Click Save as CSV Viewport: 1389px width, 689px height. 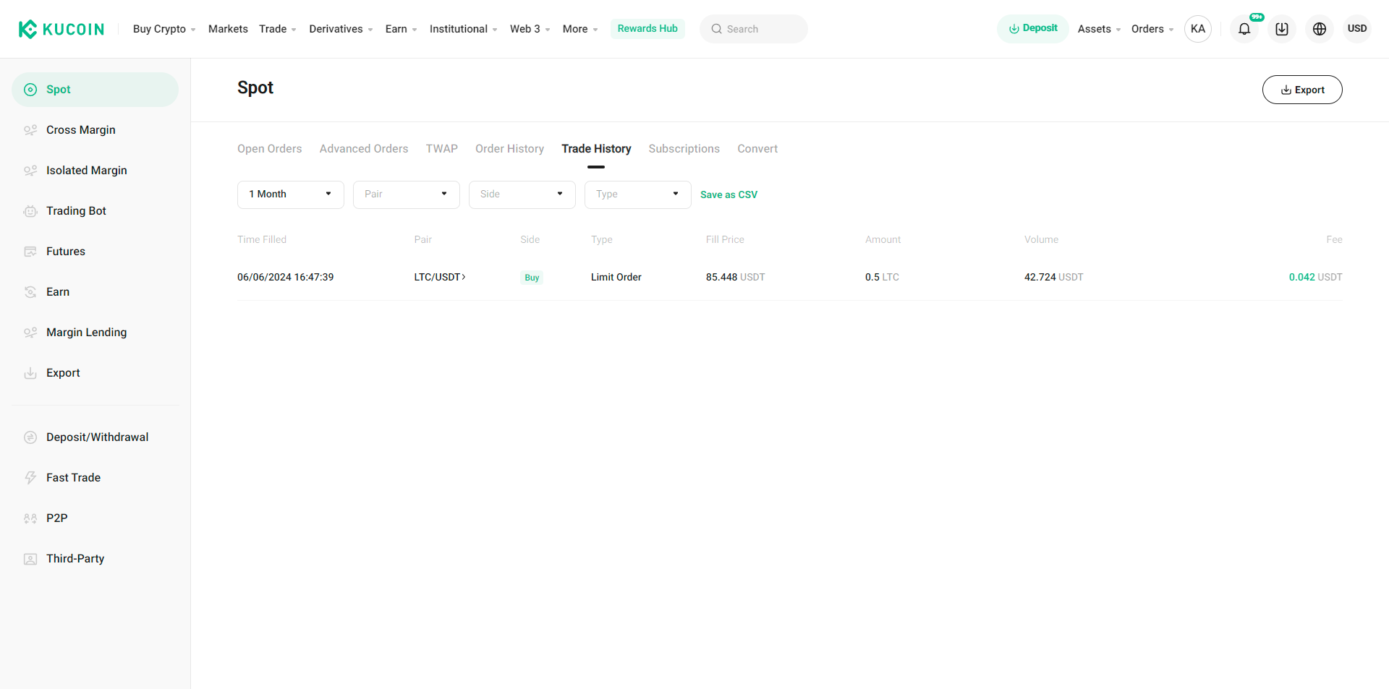729,194
